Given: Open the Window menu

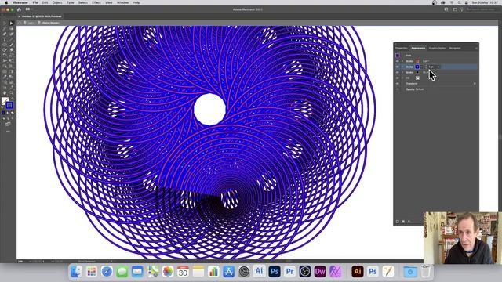Looking at the screenshot, I should click(122, 2).
